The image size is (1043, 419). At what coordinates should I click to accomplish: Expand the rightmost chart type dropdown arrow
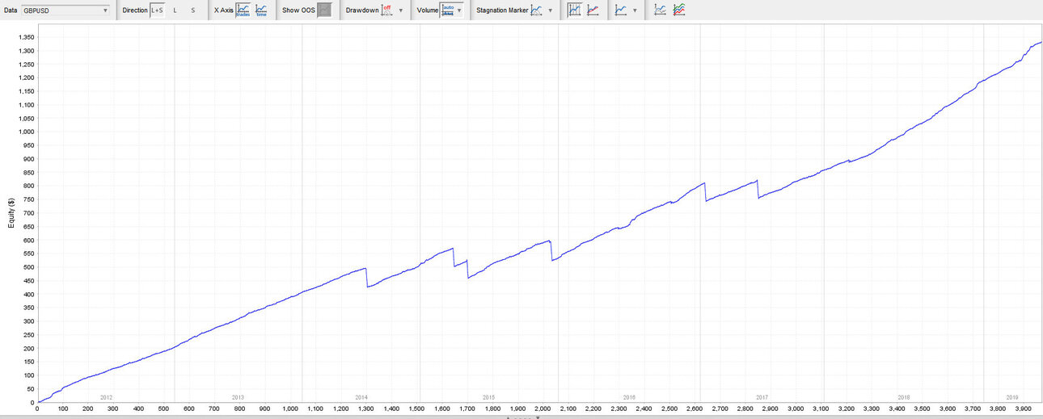635,10
